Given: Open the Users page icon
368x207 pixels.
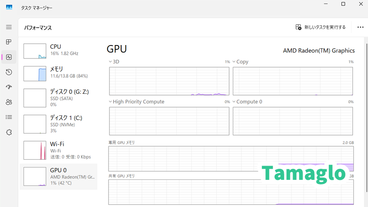Looking at the screenshot, I should (9, 102).
